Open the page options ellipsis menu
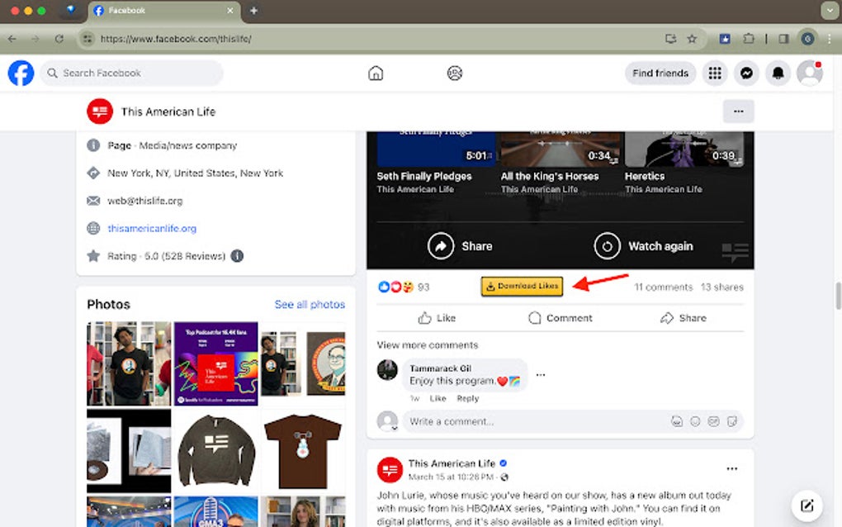Image resolution: width=842 pixels, height=527 pixels. [738, 111]
